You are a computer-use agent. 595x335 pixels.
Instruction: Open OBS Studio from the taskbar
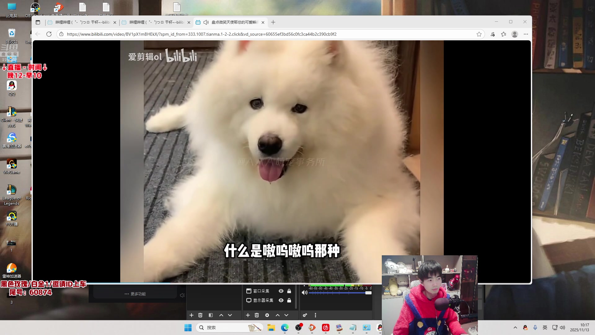pyautogui.click(x=298, y=328)
